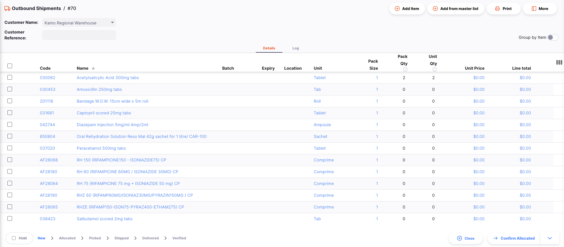Screen dimensions: 564x247
Task: Click the Picked status step
Action: 95,238
